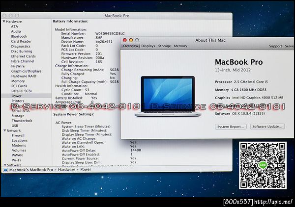Select Locations under Network
295x207 pixels.
[x=20, y=141]
